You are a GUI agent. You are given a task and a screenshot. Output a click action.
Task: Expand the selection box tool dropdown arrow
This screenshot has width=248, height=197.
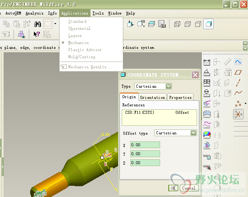pyautogui.click(x=55, y=24)
